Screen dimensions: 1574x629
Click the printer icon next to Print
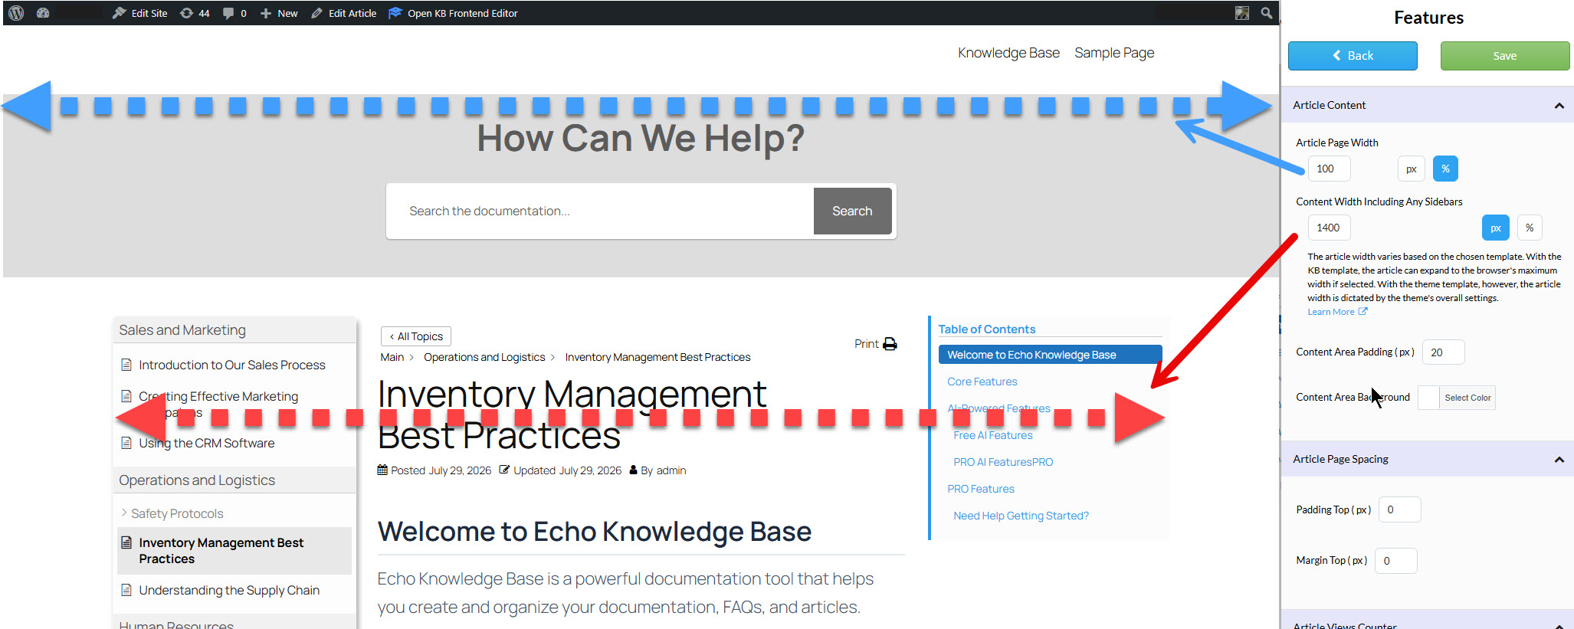(890, 344)
